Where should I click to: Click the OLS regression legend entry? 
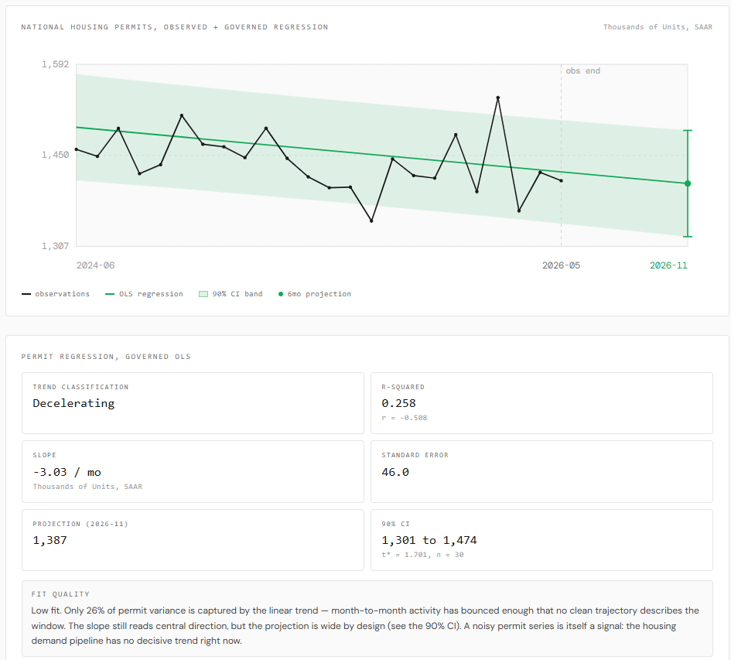tap(144, 294)
